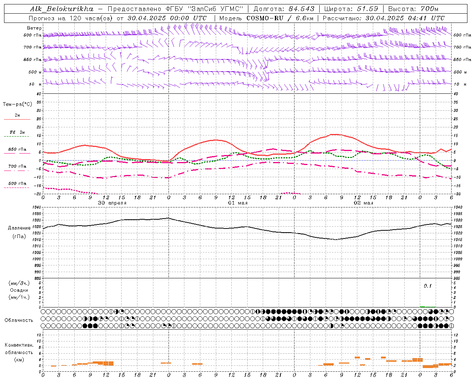Click the solid red line sample under 2м legend
Viewport: 473px width, 378px height.
tap(17, 120)
